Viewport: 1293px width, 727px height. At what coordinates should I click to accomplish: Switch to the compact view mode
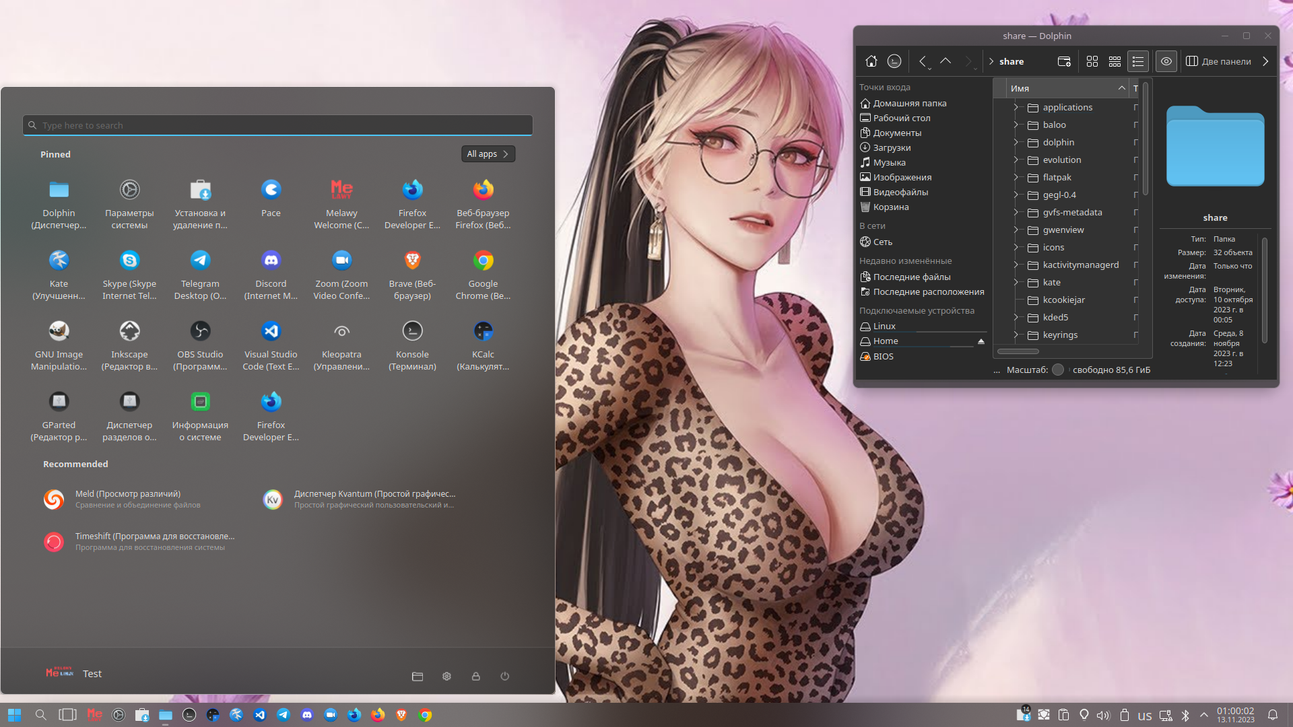pyautogui.click(x=1115, y=61)
